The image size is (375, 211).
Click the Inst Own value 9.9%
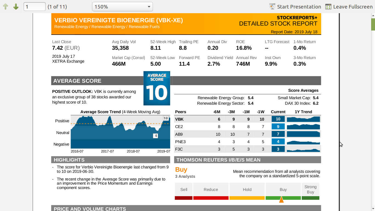271,64
